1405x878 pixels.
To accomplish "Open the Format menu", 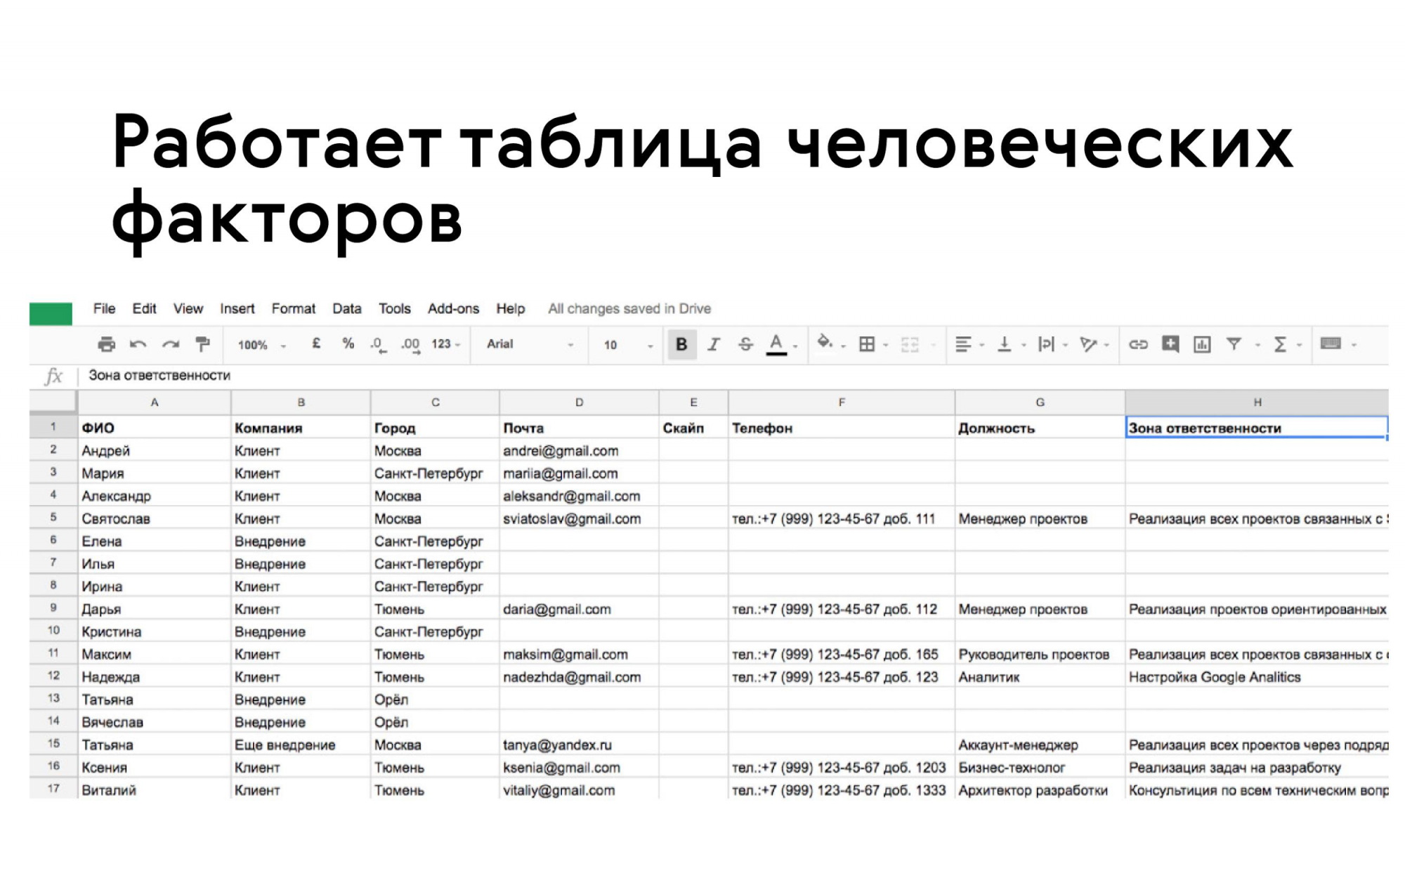I will click(293, 308).
